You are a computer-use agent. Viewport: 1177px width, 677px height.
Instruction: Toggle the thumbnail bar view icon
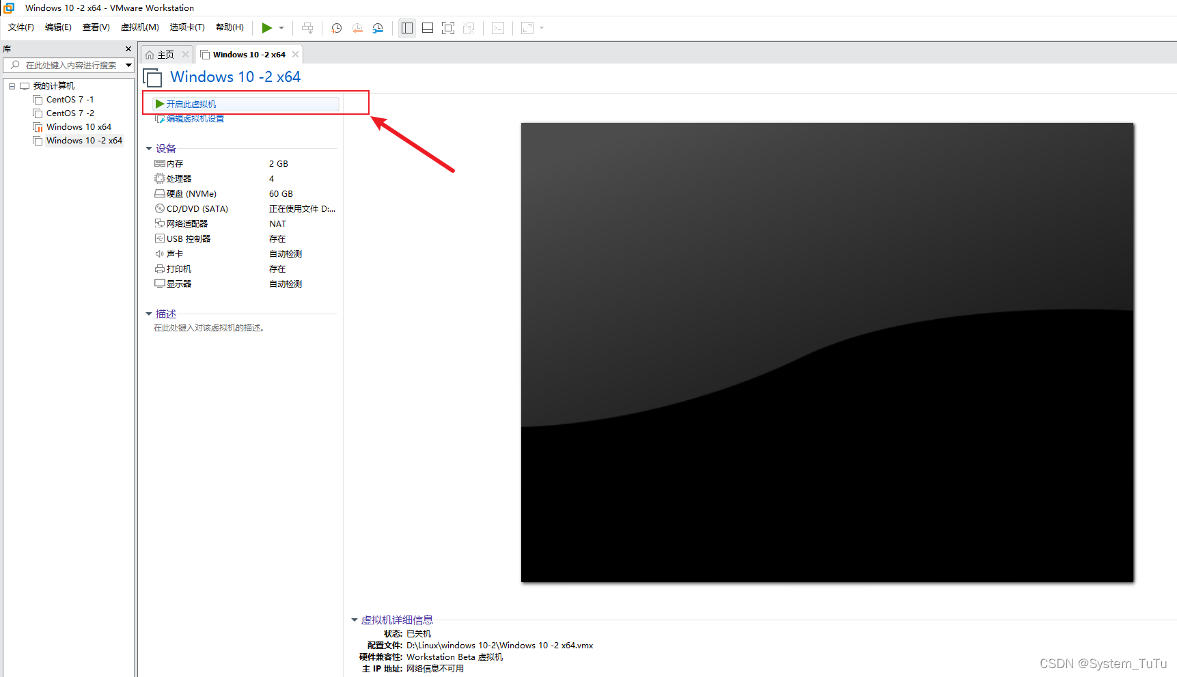tap(428, 28)
